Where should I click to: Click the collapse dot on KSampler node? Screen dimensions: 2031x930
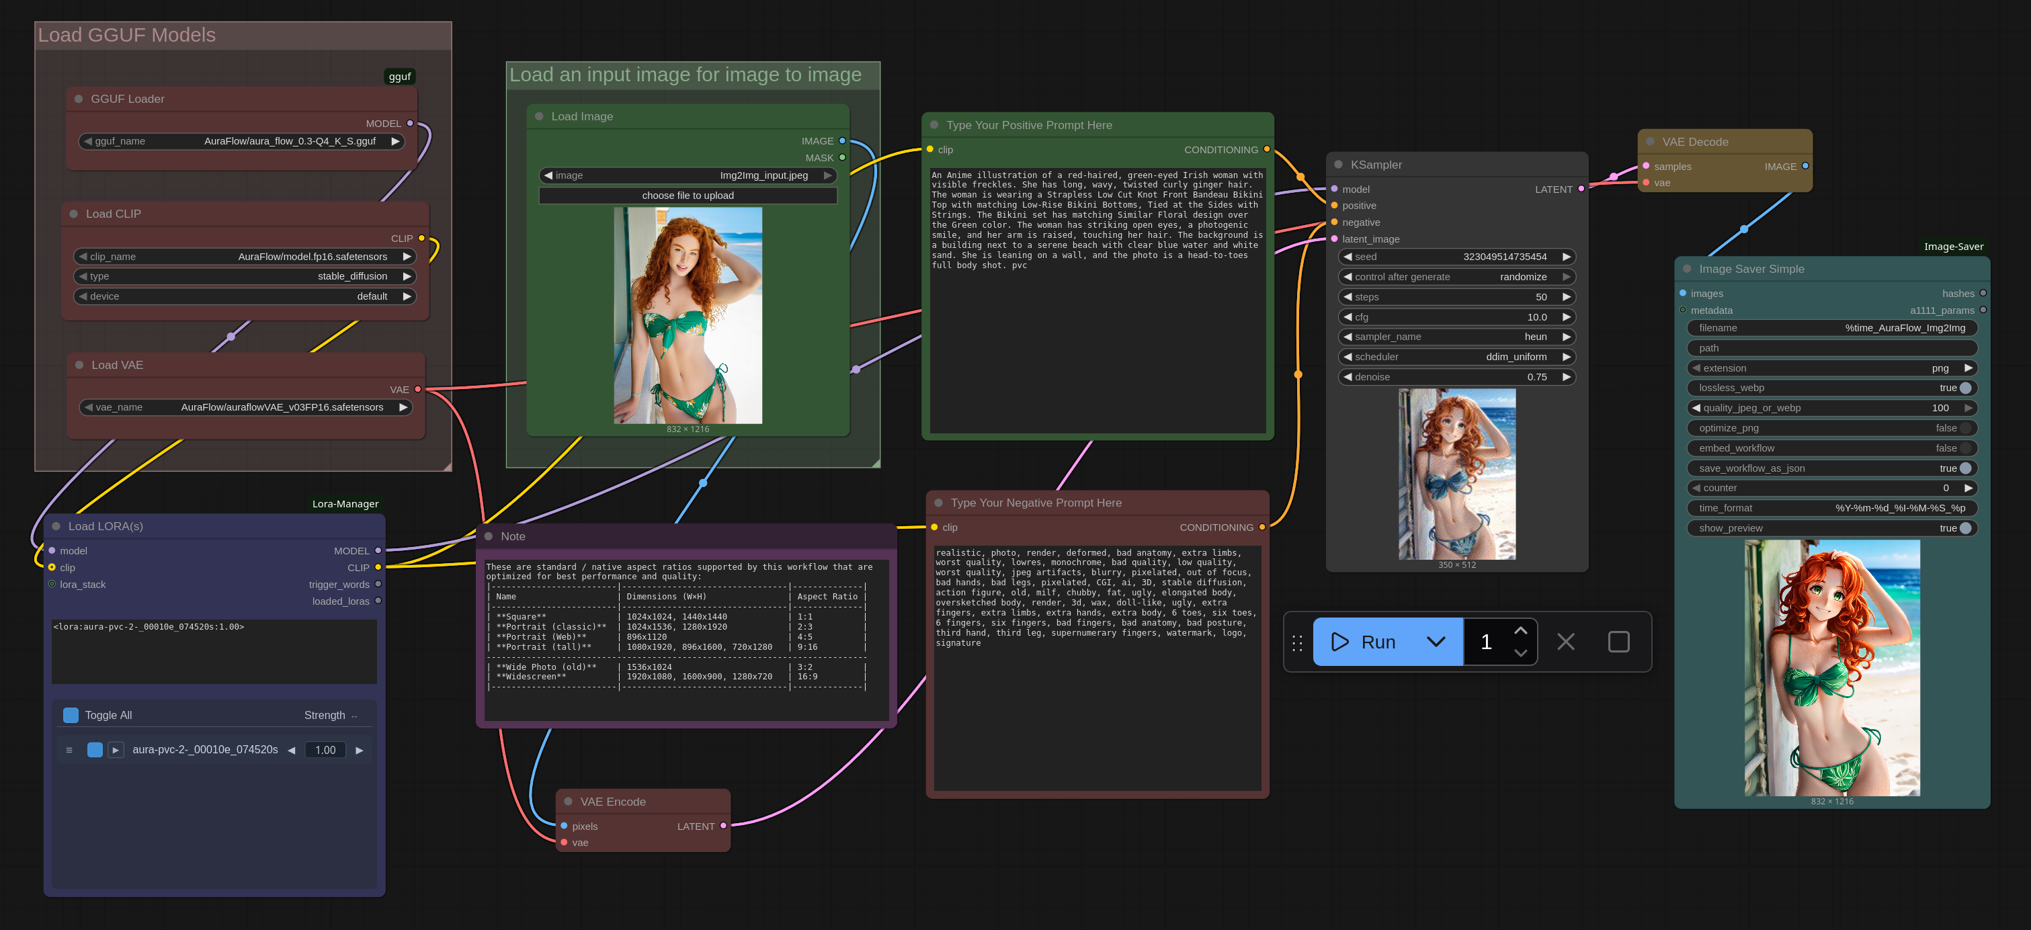tap(1338, 165)
